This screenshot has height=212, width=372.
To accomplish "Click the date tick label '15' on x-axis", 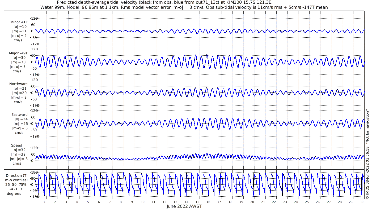I will tap(197, 202).
